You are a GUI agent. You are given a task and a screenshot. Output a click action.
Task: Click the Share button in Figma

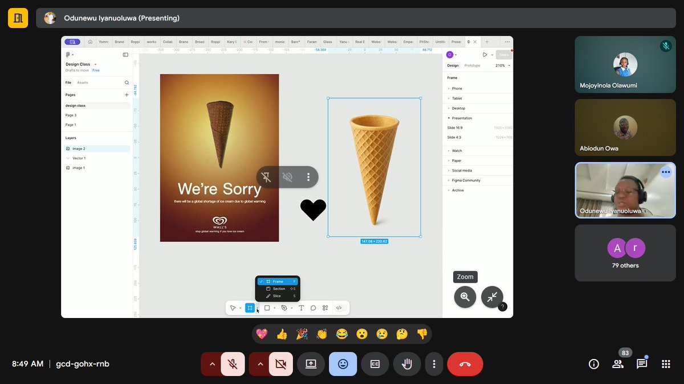[503, 55]
